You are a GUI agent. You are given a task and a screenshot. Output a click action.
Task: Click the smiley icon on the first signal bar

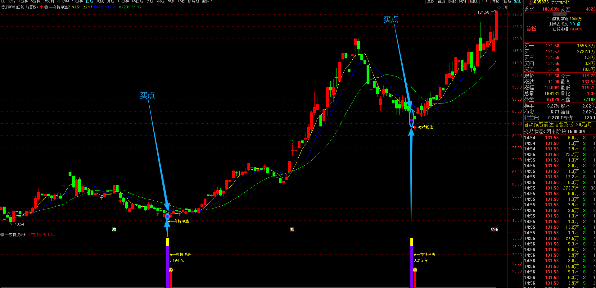coord(171,270)
